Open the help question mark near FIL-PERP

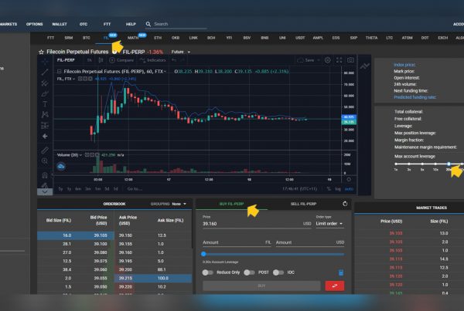click(x=114, y=52)
